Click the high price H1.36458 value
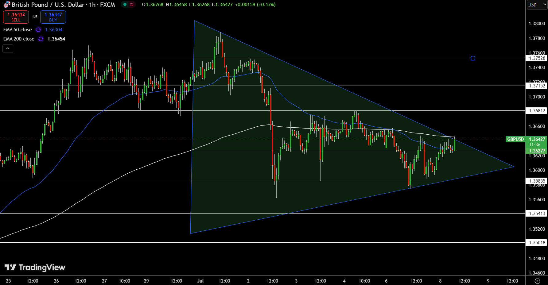Screen dimensions: 548x285 176,5
